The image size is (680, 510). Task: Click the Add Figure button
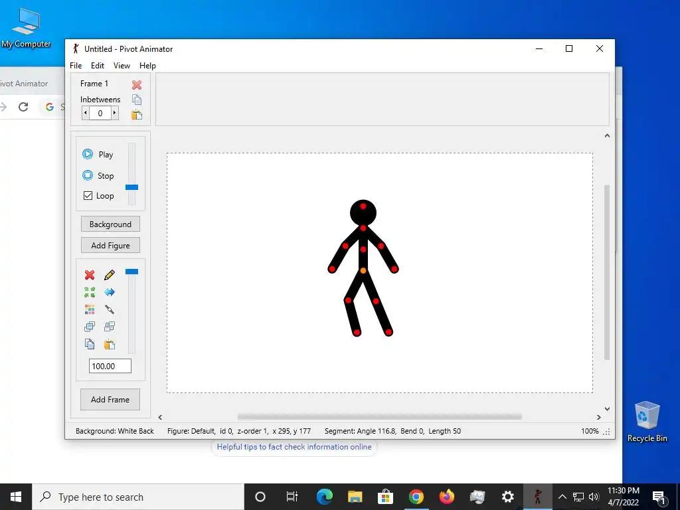110,246
